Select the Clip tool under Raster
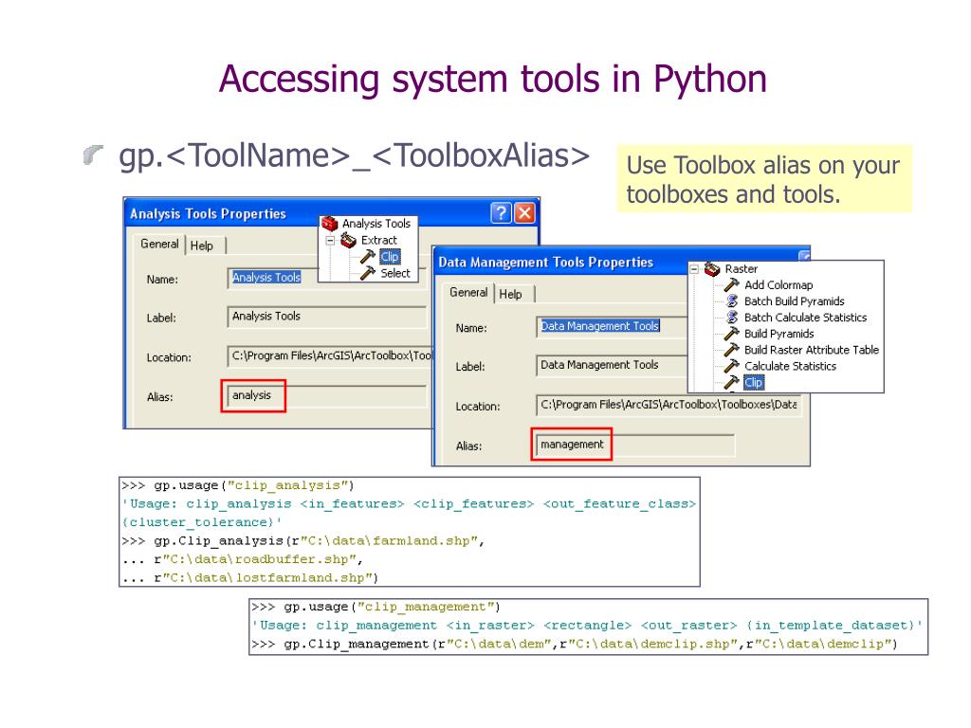Viewport: 971px width, 728px height. pyautogui.click(x=753, y=382)
